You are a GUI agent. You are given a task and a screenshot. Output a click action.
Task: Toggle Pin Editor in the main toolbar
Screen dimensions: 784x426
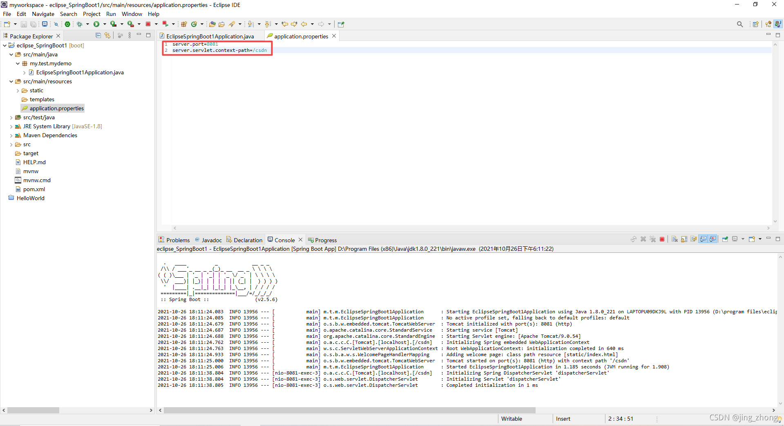341,24
